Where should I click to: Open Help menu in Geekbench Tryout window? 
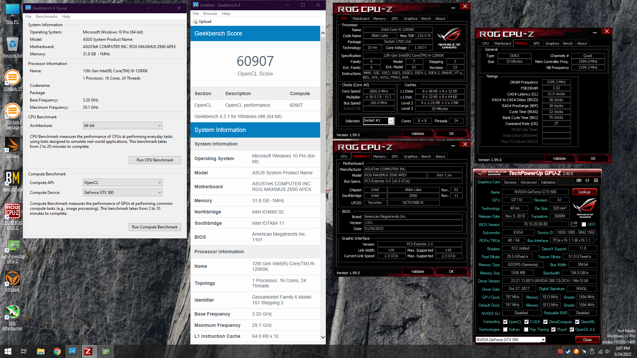pyautogui.click(x=66, y=17)
